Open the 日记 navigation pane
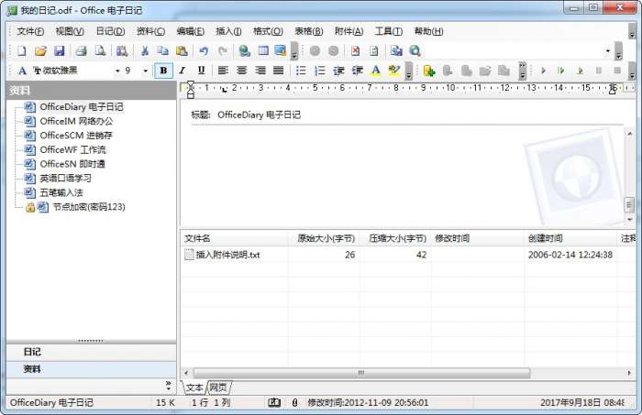Viewport: 642px width, 415px height. pyautogui.click(x=92, y=352)
